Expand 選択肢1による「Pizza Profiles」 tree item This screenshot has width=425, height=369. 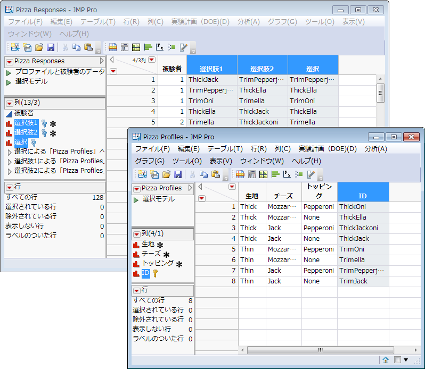10,161
